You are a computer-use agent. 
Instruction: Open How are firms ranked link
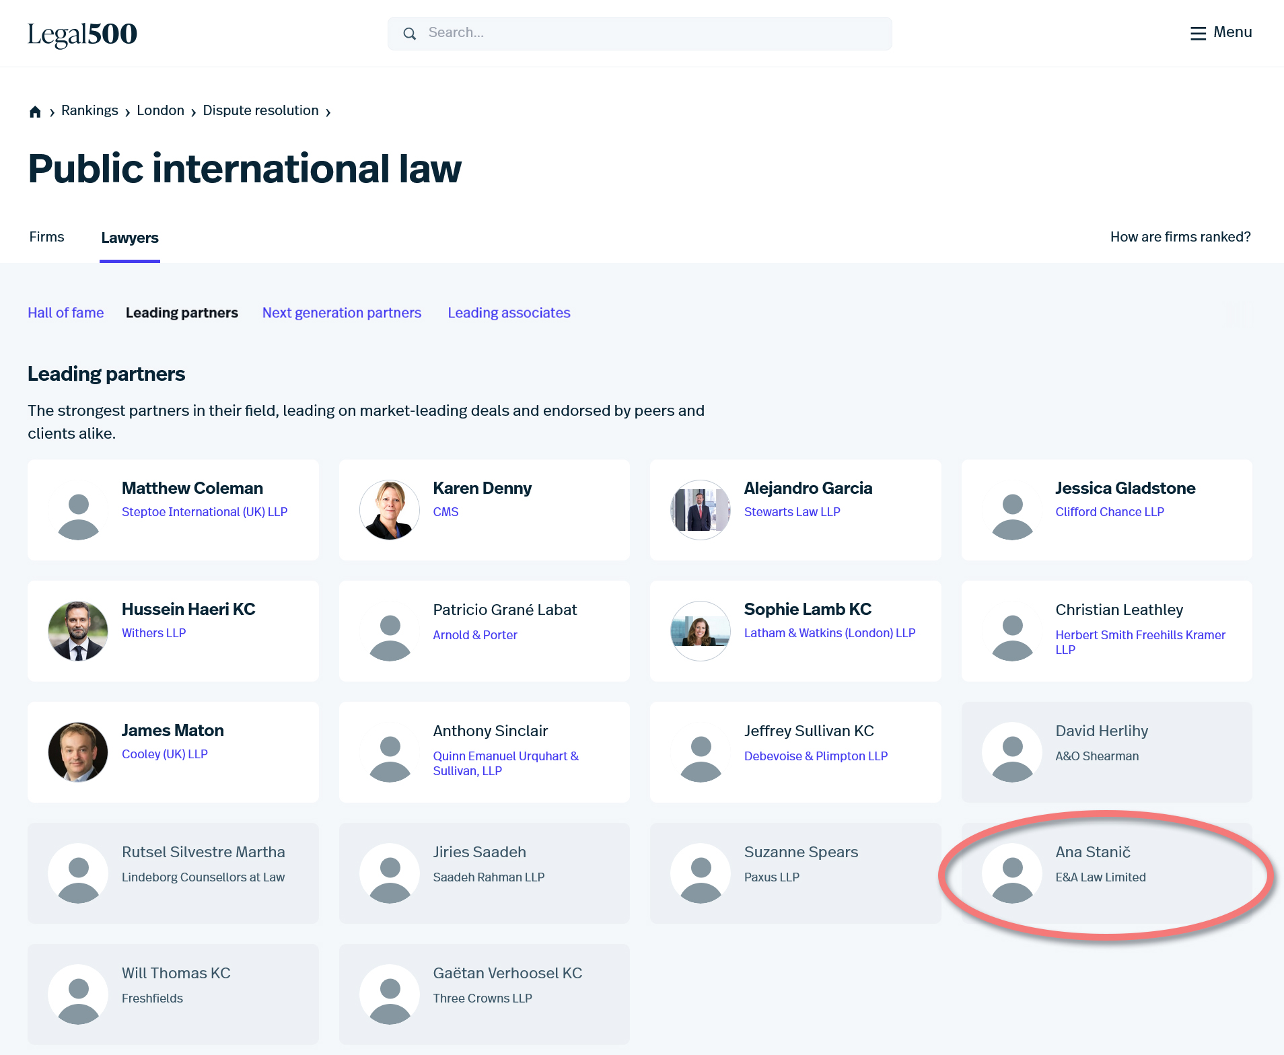coord(1180,237)
